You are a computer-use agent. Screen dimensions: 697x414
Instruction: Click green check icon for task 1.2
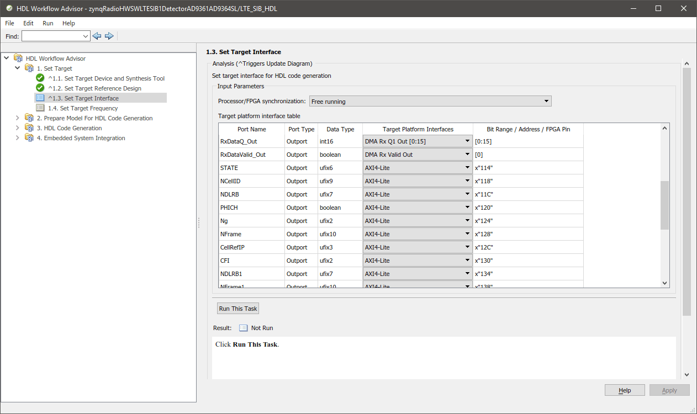(x=40, y=88)
